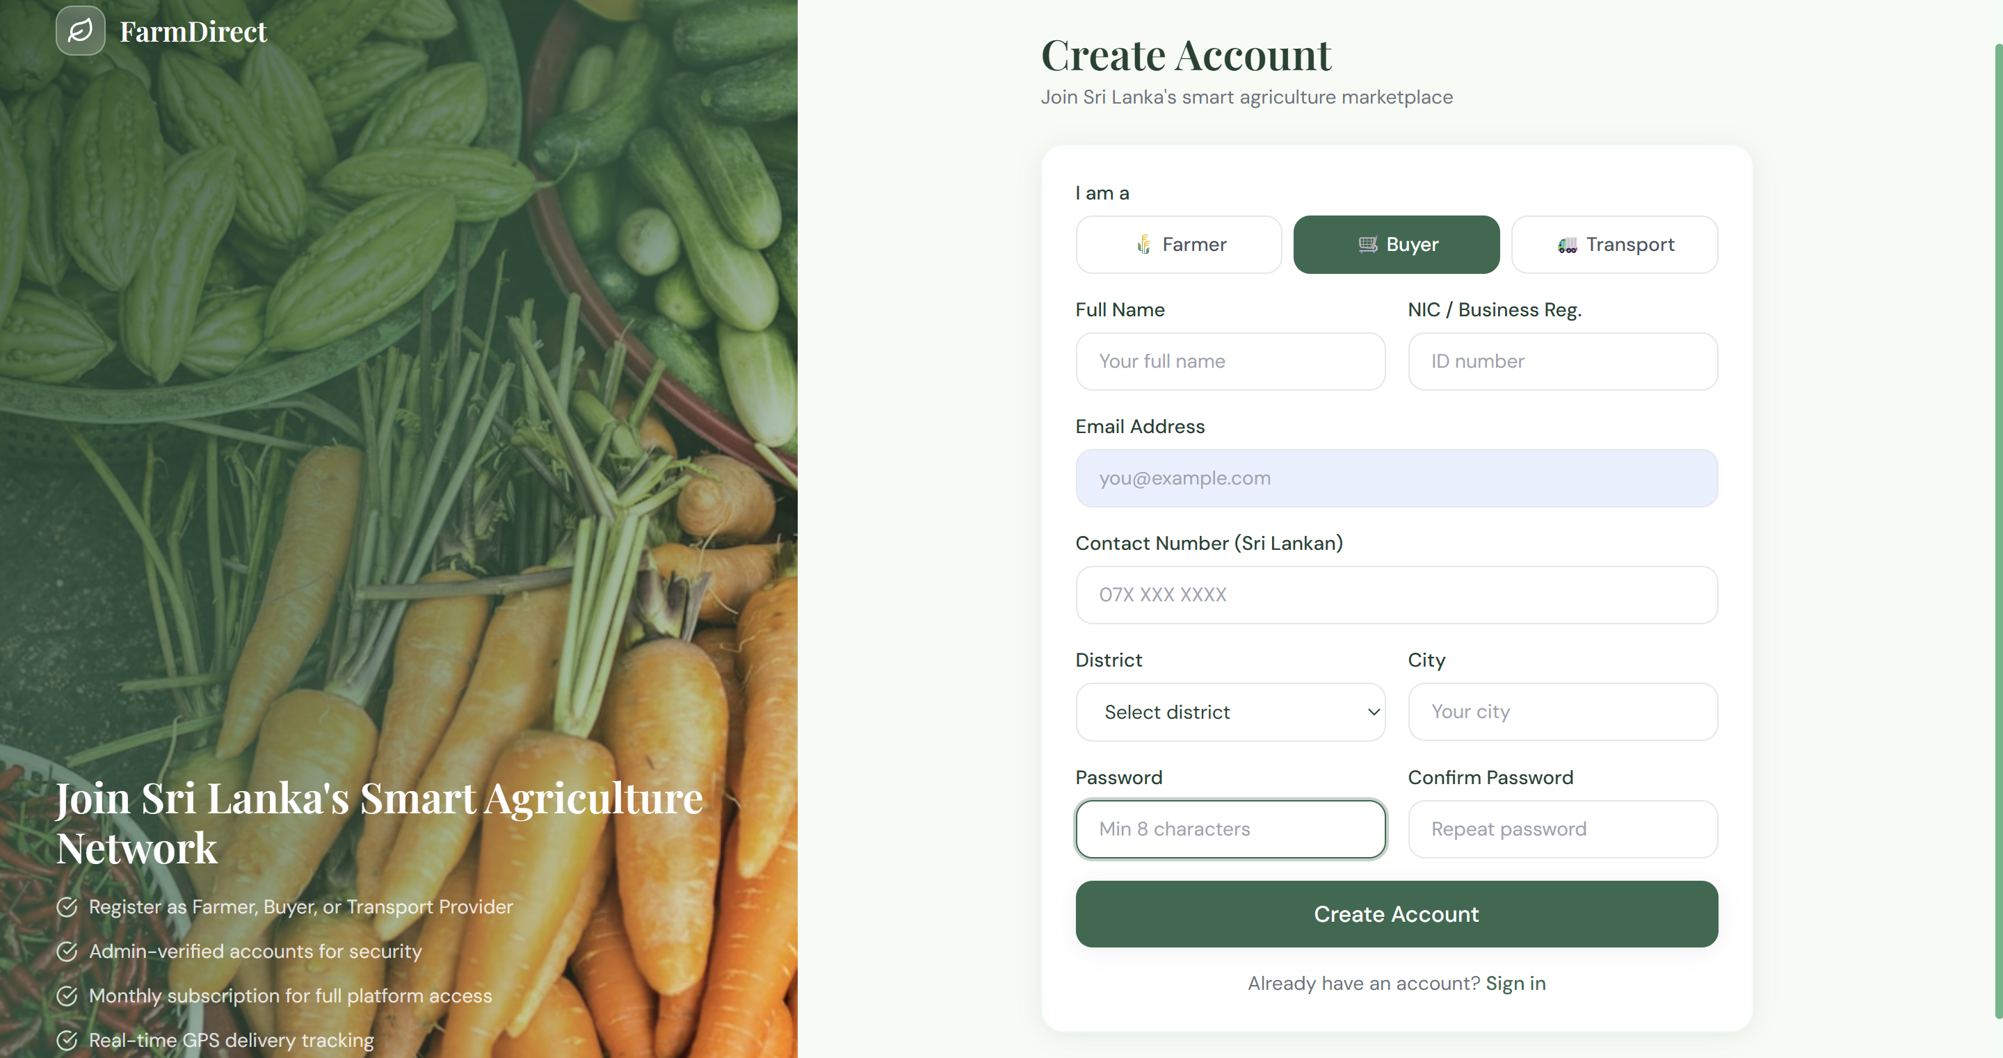The width and height of the screenshot is (2003, 1058).
Task: Open the Select district dropdown
Action: click(x=1230, y=712)
